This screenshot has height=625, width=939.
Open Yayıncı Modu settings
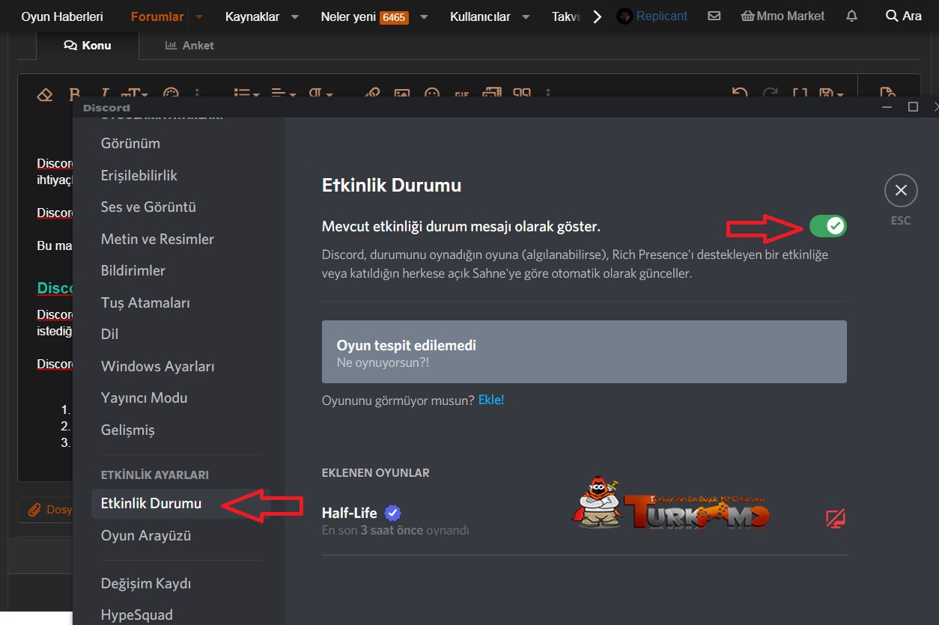coord(145,397)
